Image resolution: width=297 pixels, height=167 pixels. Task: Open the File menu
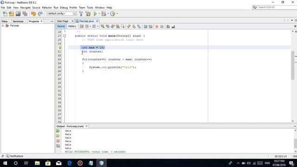point(3,7)
